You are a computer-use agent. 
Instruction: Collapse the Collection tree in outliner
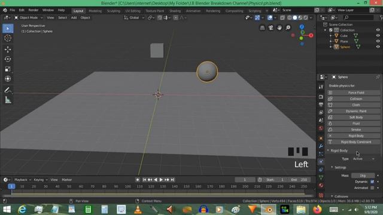(x=325, y=30)
